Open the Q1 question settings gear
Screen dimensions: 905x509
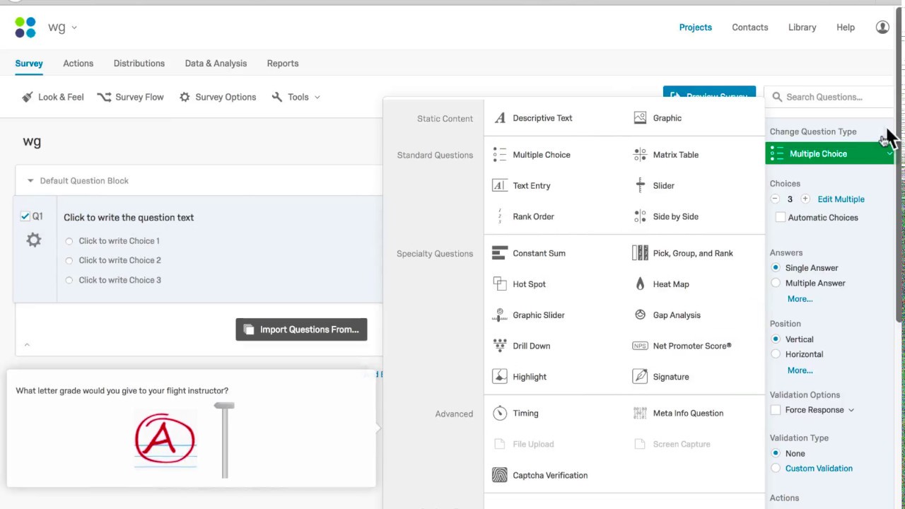point(34,240)
